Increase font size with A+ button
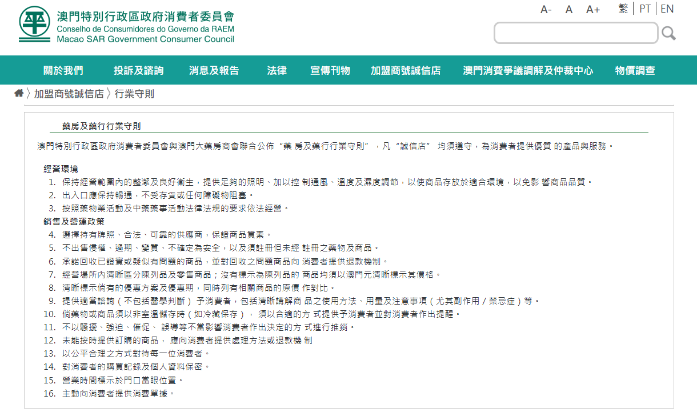 point(593,10)
